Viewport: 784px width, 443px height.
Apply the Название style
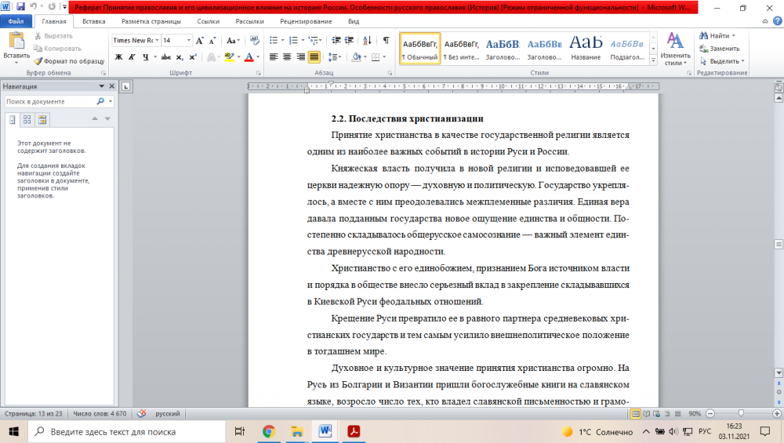(x=586, y=47)
